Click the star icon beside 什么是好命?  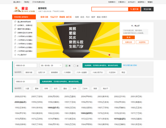(16, 55)
